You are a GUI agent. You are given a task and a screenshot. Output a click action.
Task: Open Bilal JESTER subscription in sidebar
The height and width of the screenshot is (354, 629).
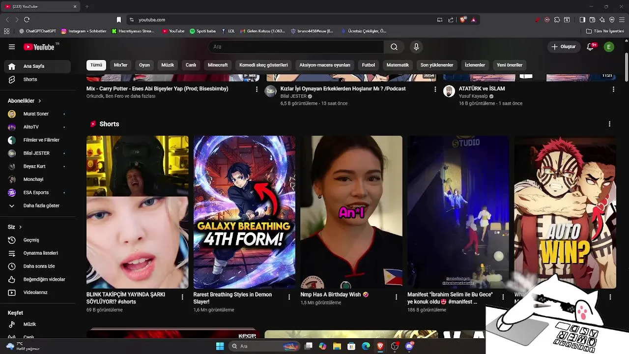coord(37,153)
